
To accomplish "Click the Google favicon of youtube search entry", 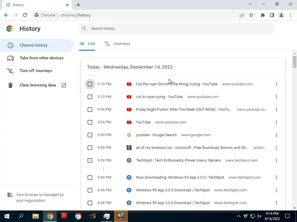I will [x=129, y=135].
